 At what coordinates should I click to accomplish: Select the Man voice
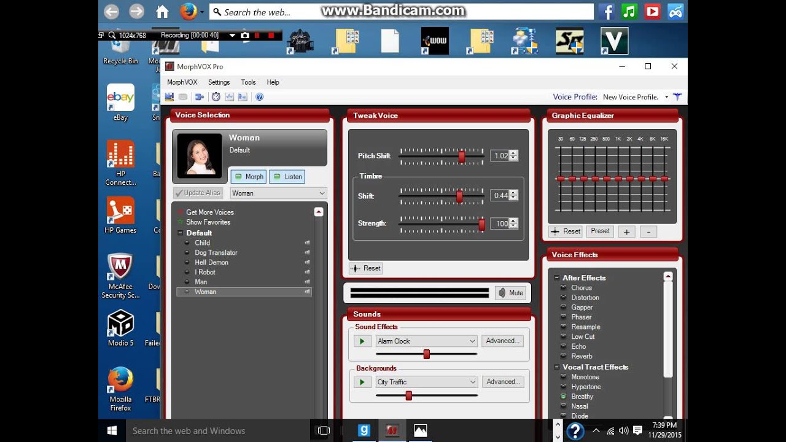pyautogui.click(x=201, y=282)
